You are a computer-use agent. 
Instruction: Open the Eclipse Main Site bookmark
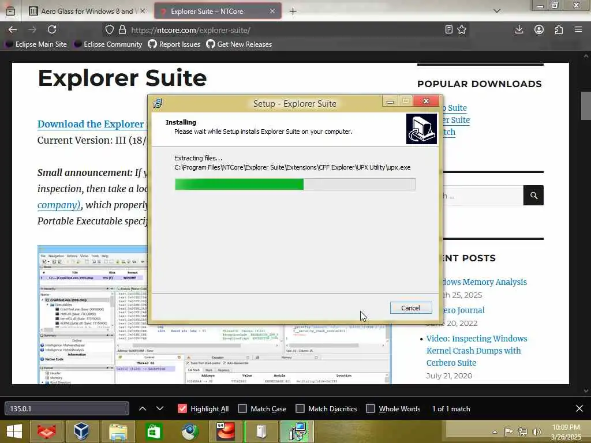pos(36,44)
